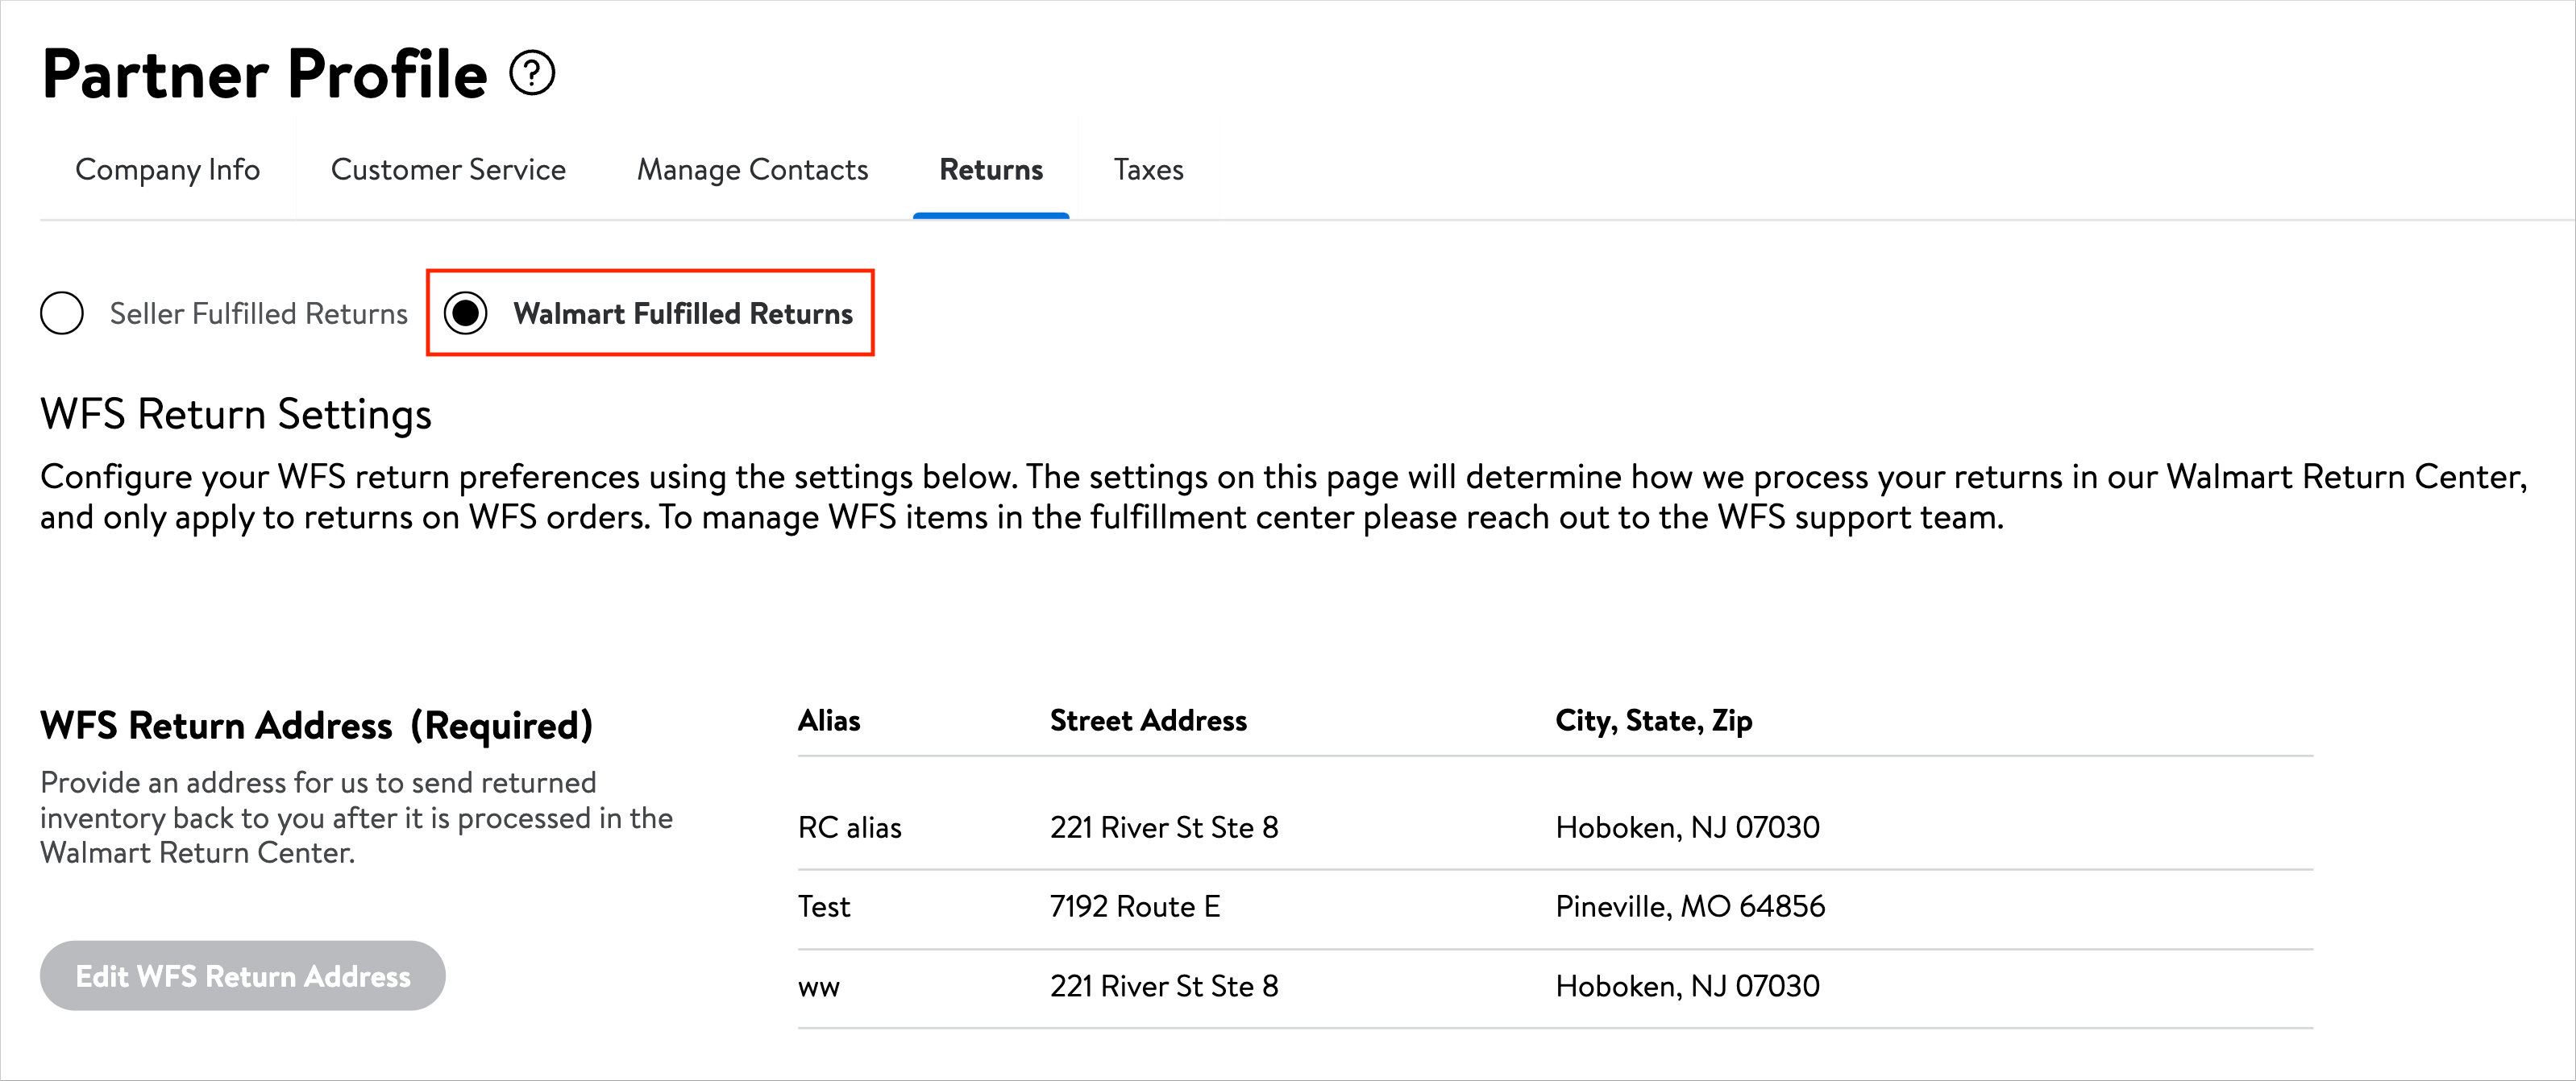Click the Partner Profile page title
This screenshot has width=2576, height=1081.
click(265, 74)
